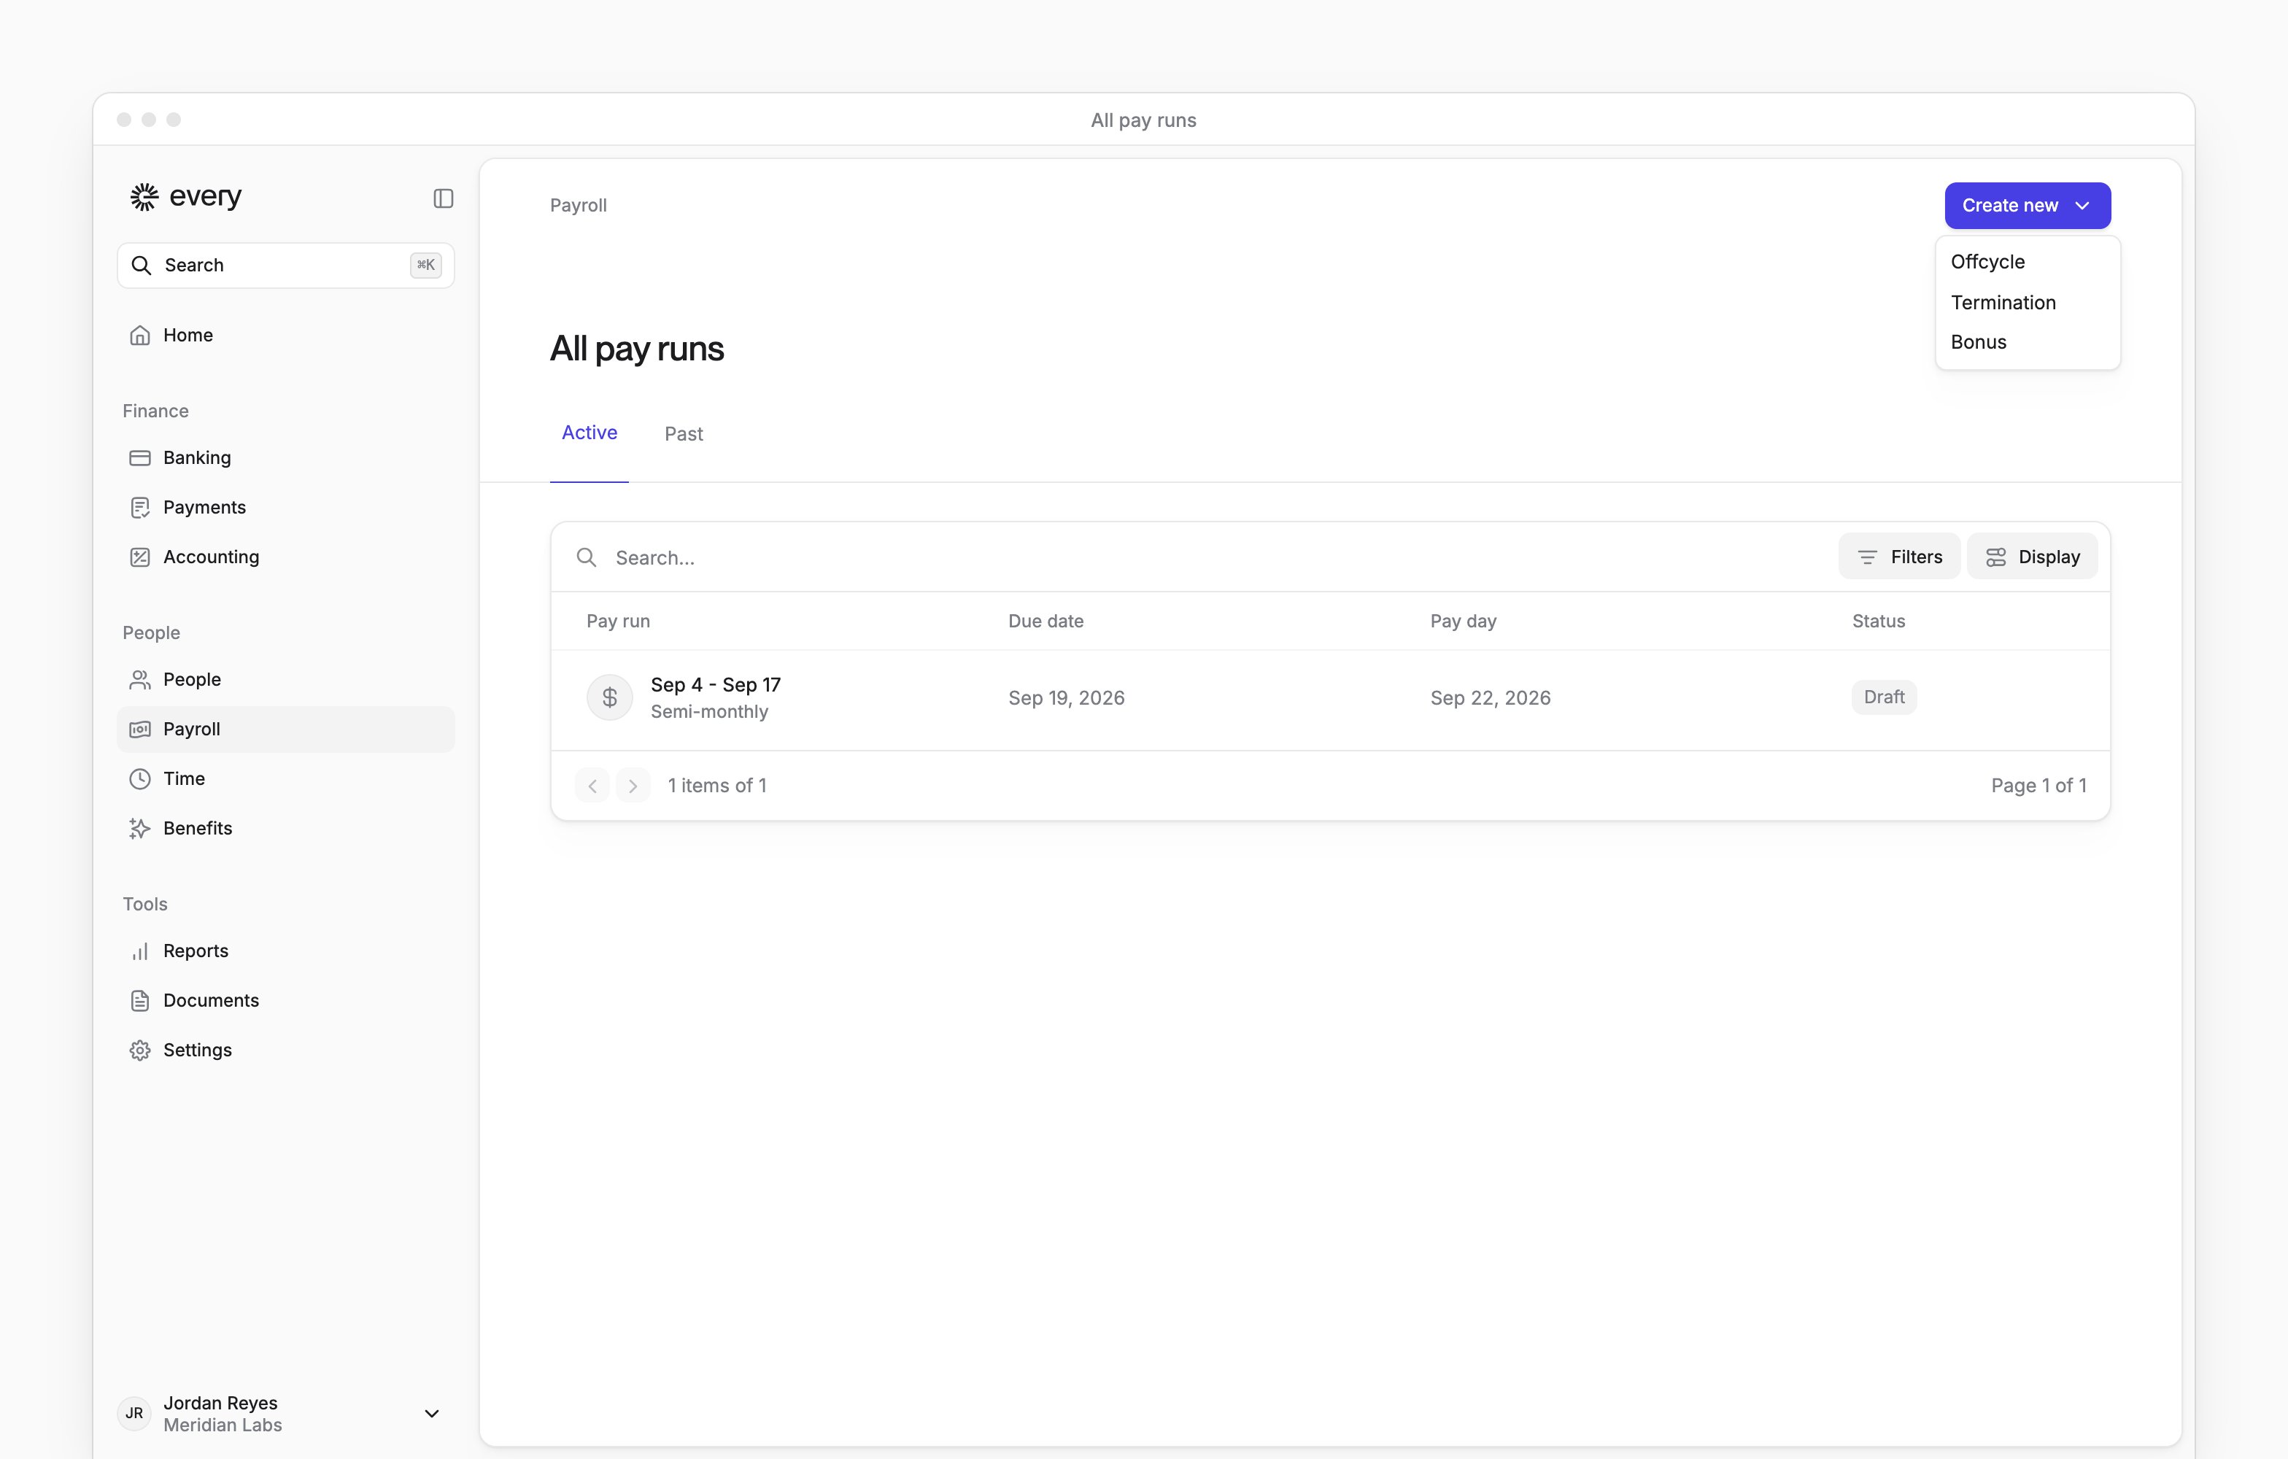Click the Jordan Reyes name
The height and width of the screenshot is (1459, 2288).
coord(220,1403)
